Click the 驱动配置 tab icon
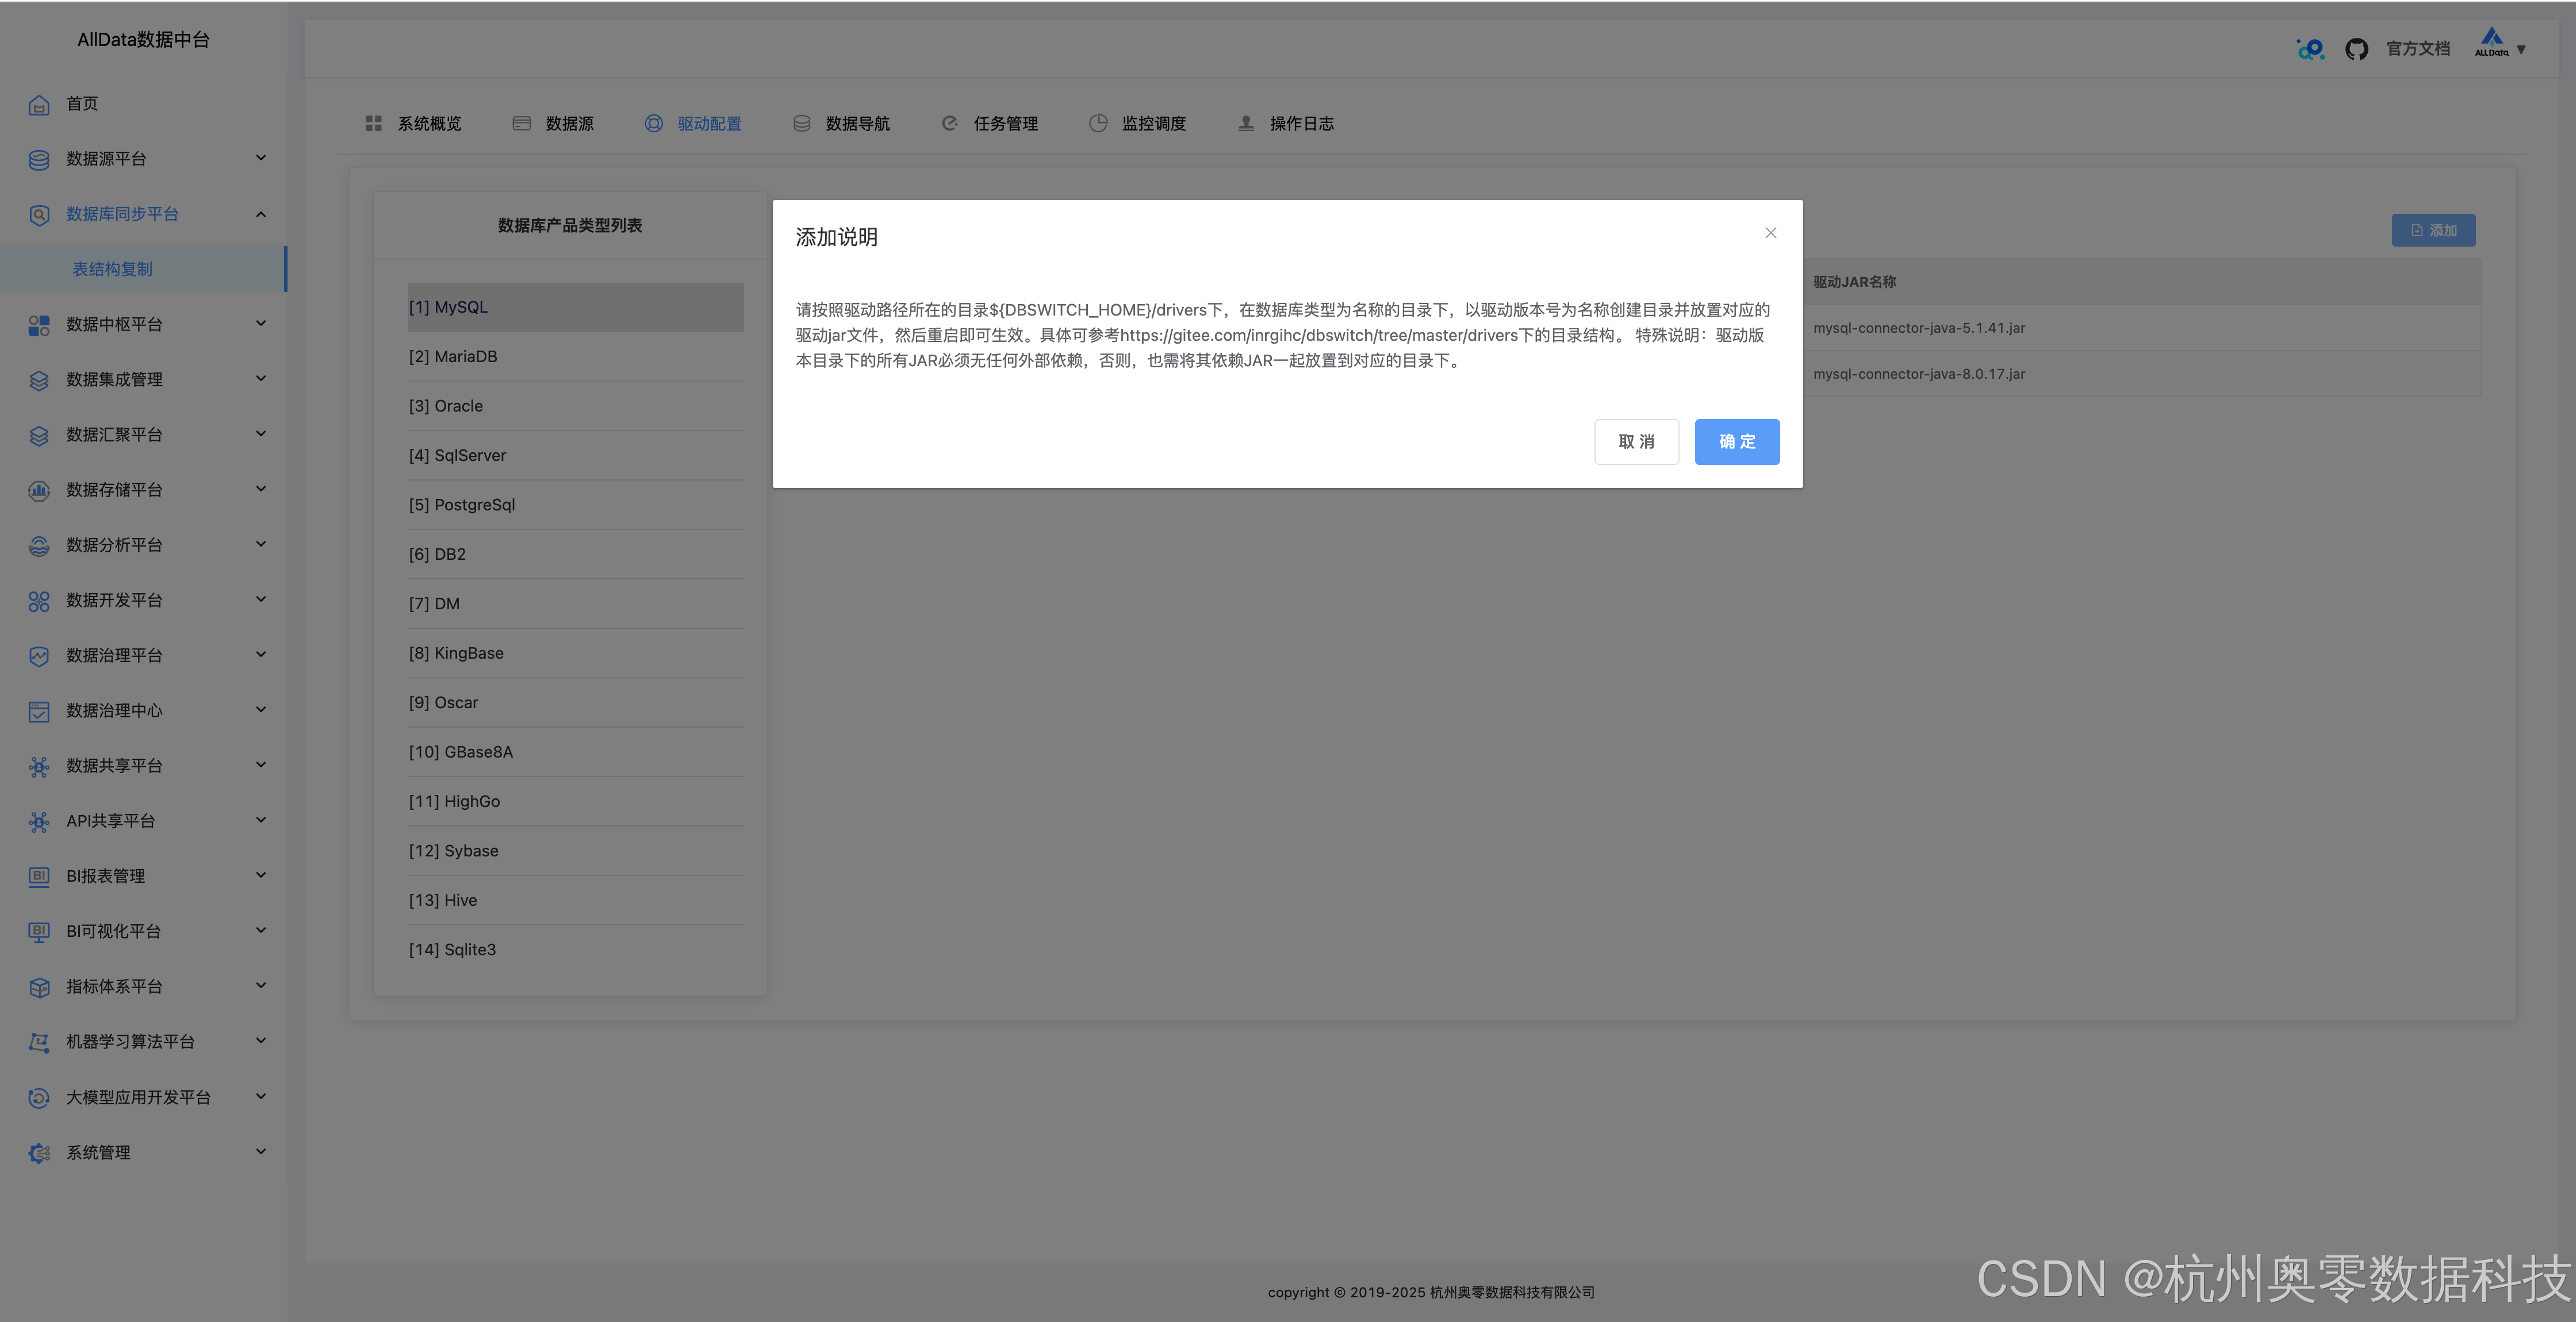 click(653, 123)
